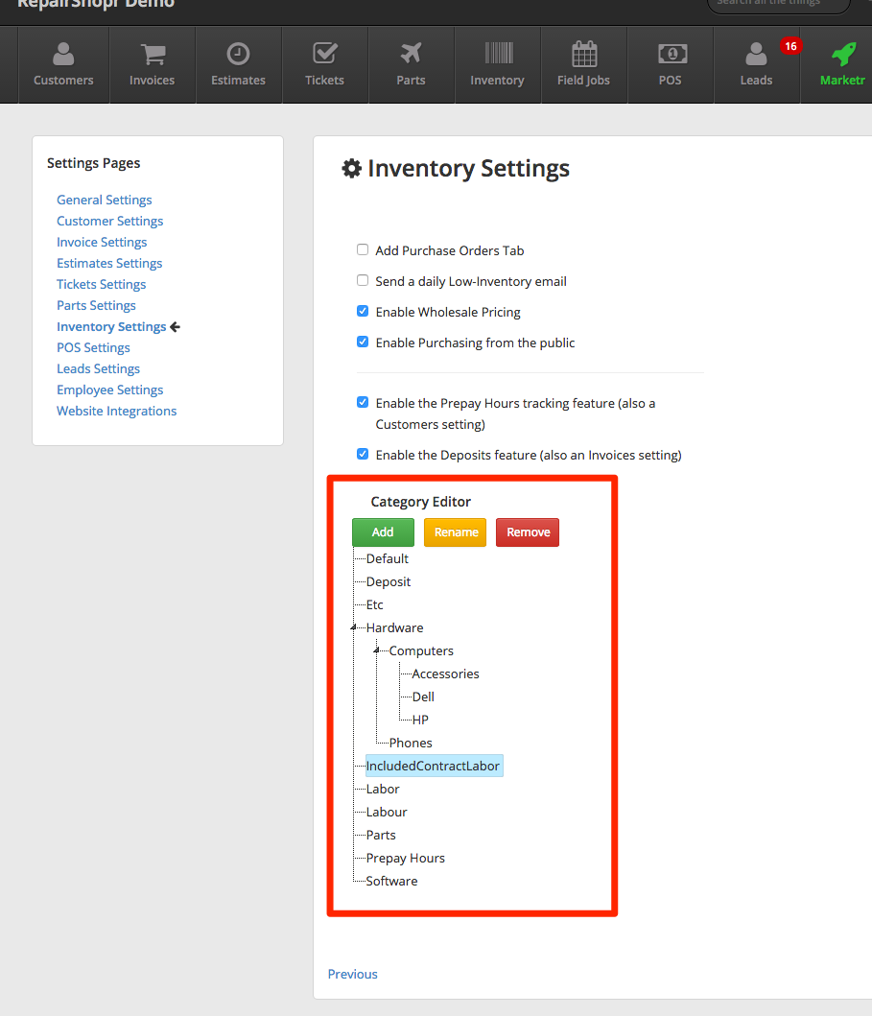872x1016 pixels.
Task: Open Tickets checkmark icon
Action: pos(324,54)
